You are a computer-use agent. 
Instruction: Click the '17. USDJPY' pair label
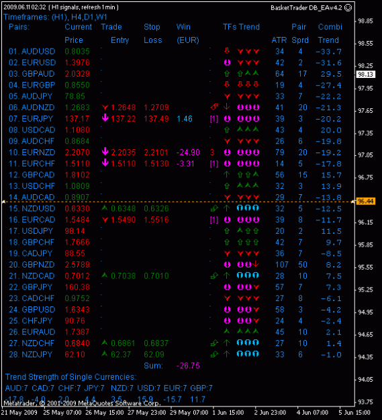[x=31, y=231]
